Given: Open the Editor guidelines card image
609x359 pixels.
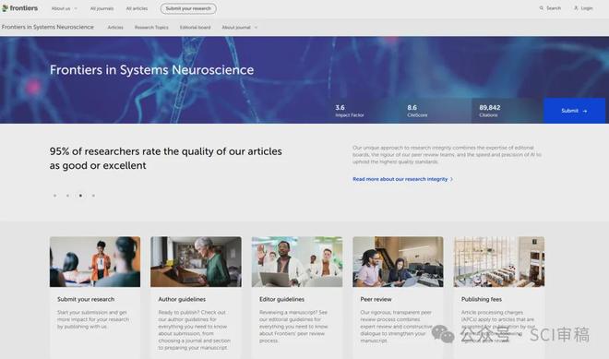Looking at the screenshot, I should 297,262.
